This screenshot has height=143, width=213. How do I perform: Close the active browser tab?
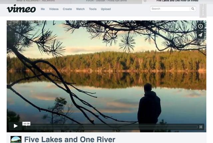tap(145, 1)
